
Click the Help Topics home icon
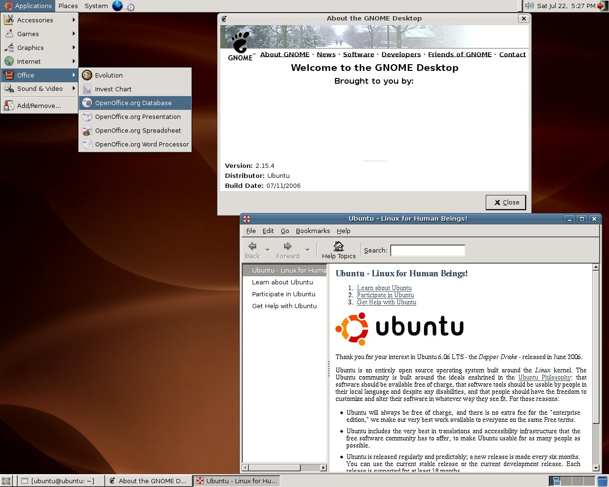(339, 246)
